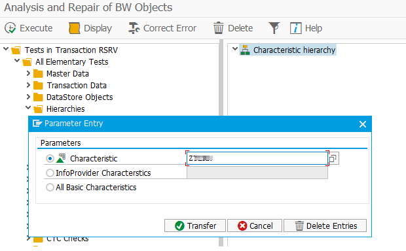
Task: Click the Cancel button
Action: coord(255,226)
